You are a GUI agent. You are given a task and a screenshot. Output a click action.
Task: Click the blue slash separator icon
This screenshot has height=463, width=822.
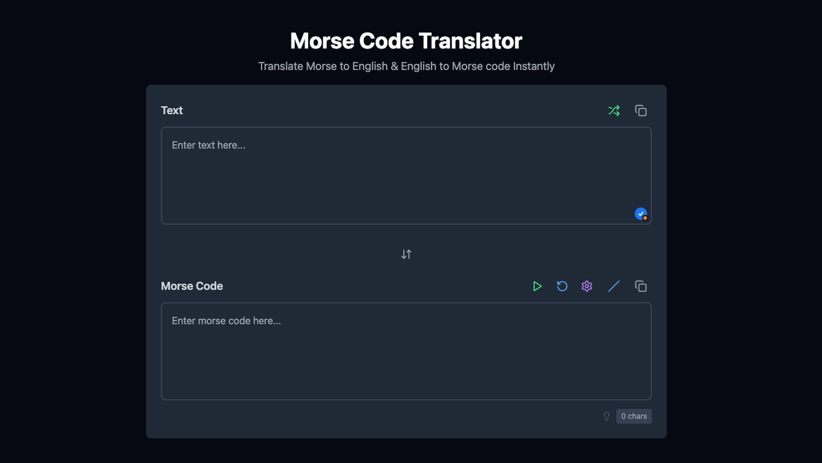pyautogui.click(x=614, y=286)
